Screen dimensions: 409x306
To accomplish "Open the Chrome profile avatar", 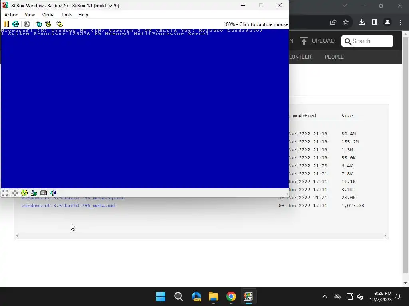I will [x=387, y=22].
